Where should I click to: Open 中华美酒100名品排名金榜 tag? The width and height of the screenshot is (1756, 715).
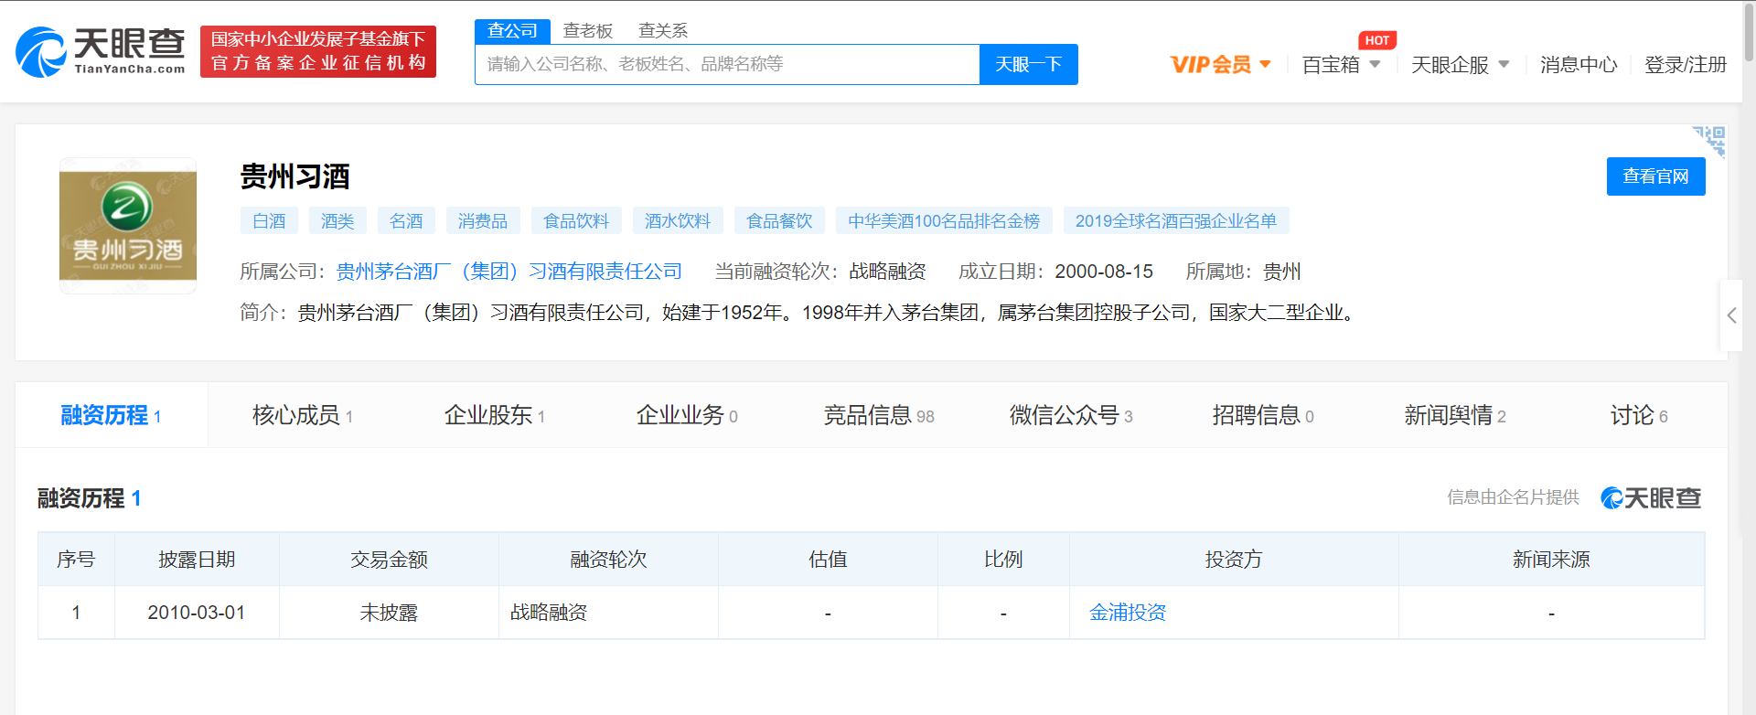[944, 221]
